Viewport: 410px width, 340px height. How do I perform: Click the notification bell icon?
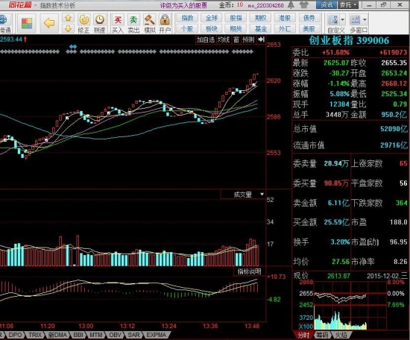291,4
